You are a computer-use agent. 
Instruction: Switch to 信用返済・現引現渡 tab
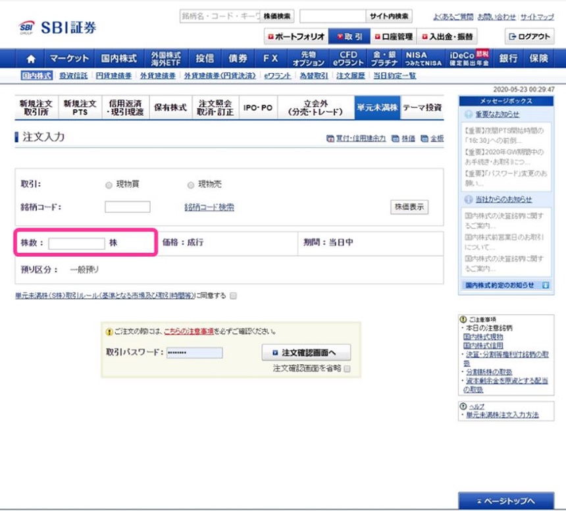click(x=126, y=107)
